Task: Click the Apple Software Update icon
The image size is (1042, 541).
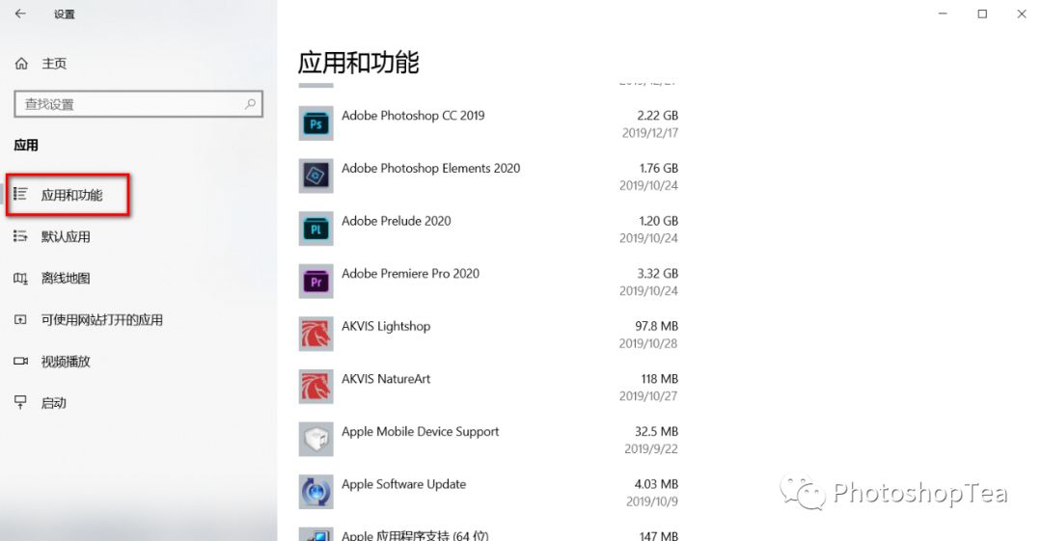Action: tap(315, 492)
